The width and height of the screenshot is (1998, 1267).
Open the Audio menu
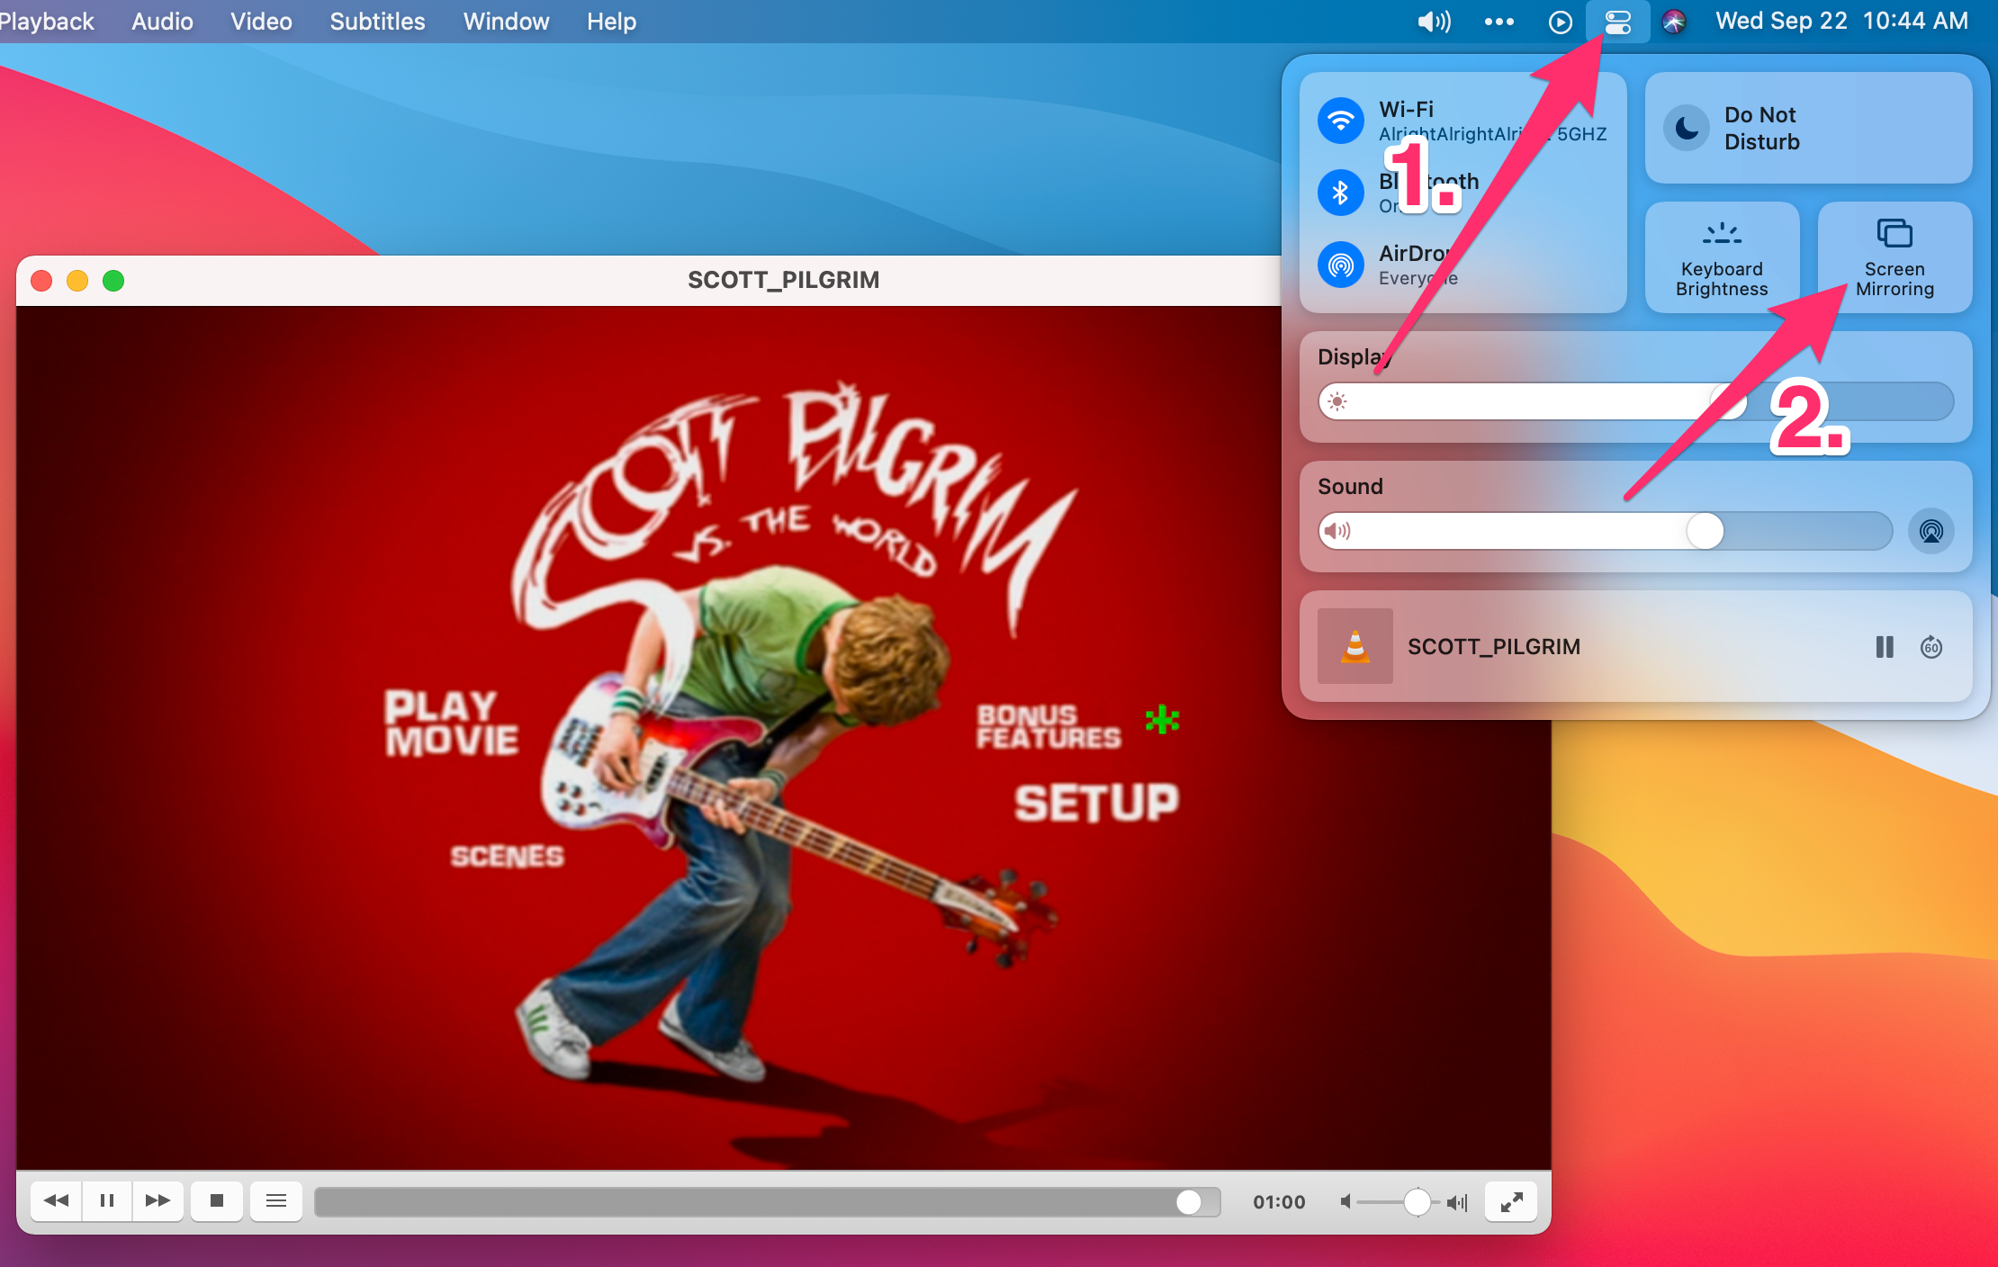(162, 22)
